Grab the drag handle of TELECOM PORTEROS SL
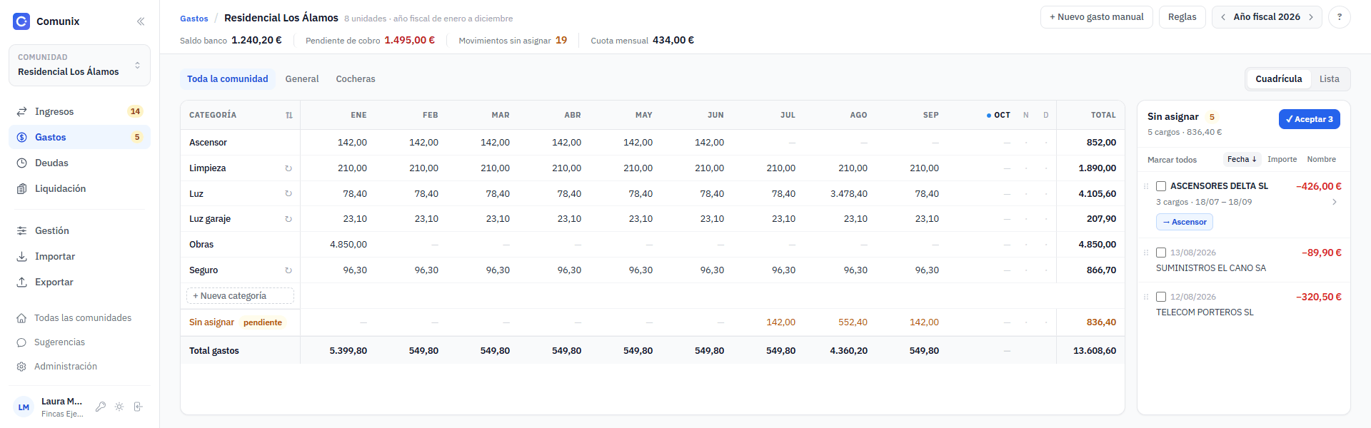The width and height of the screenshot is (1371, 428). 1146,297
